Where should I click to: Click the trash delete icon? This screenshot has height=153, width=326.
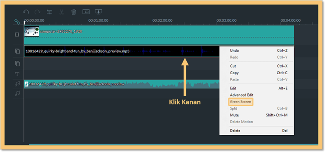click(x=73, y=12)
